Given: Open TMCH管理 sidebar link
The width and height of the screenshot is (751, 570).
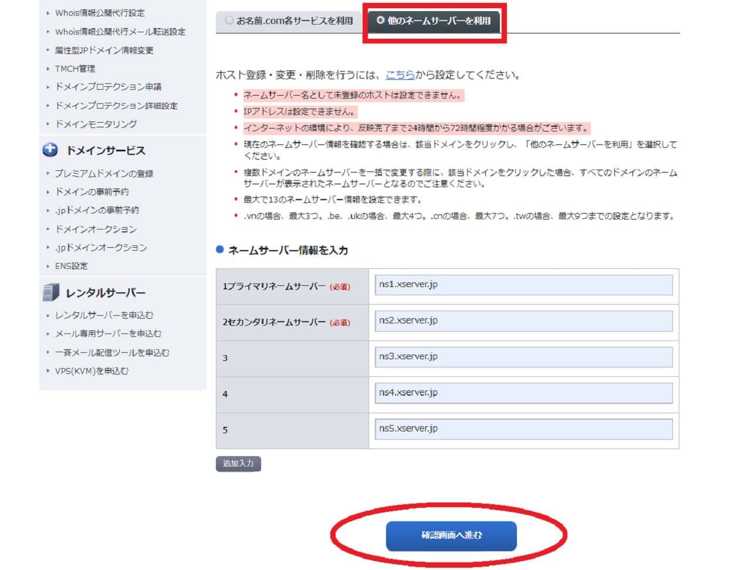Looking at the screenshot, I should [75, 69].
